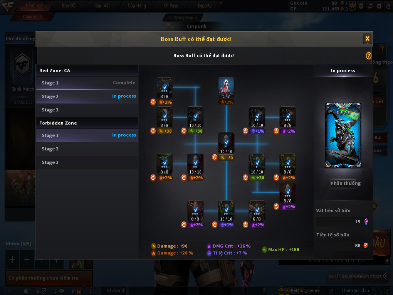This screenshot has width=393, height=295.
Task: Click the Phần thưởng reward button
Action: 346,183
